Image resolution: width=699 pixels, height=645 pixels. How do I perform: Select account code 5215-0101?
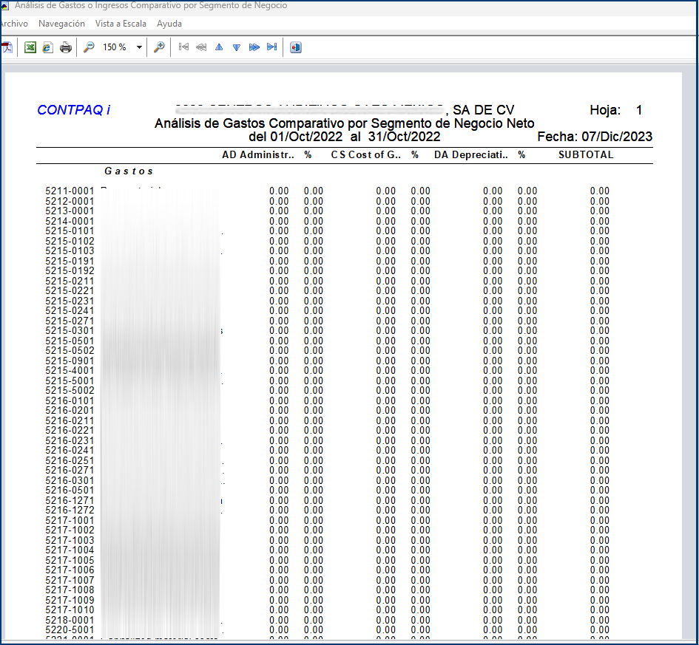click(x=70, y=231)
